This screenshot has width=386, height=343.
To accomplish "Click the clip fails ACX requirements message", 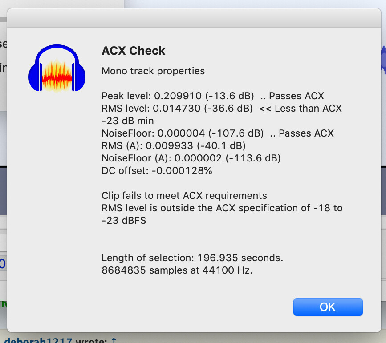I will pyautogui.click(x=184, y=195).
